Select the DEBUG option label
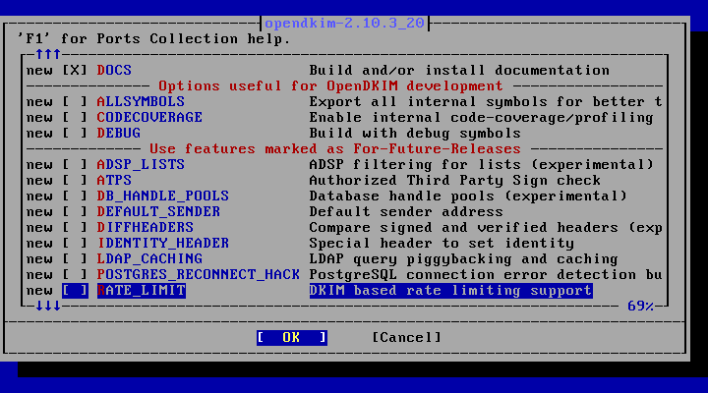The image size is (708, 393). (119, 134)
